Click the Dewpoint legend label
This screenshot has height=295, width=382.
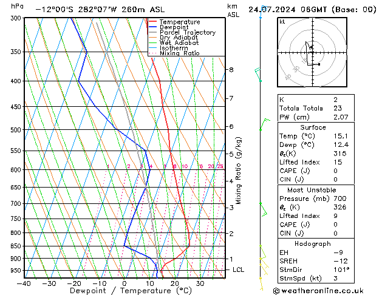coord(174,27)
